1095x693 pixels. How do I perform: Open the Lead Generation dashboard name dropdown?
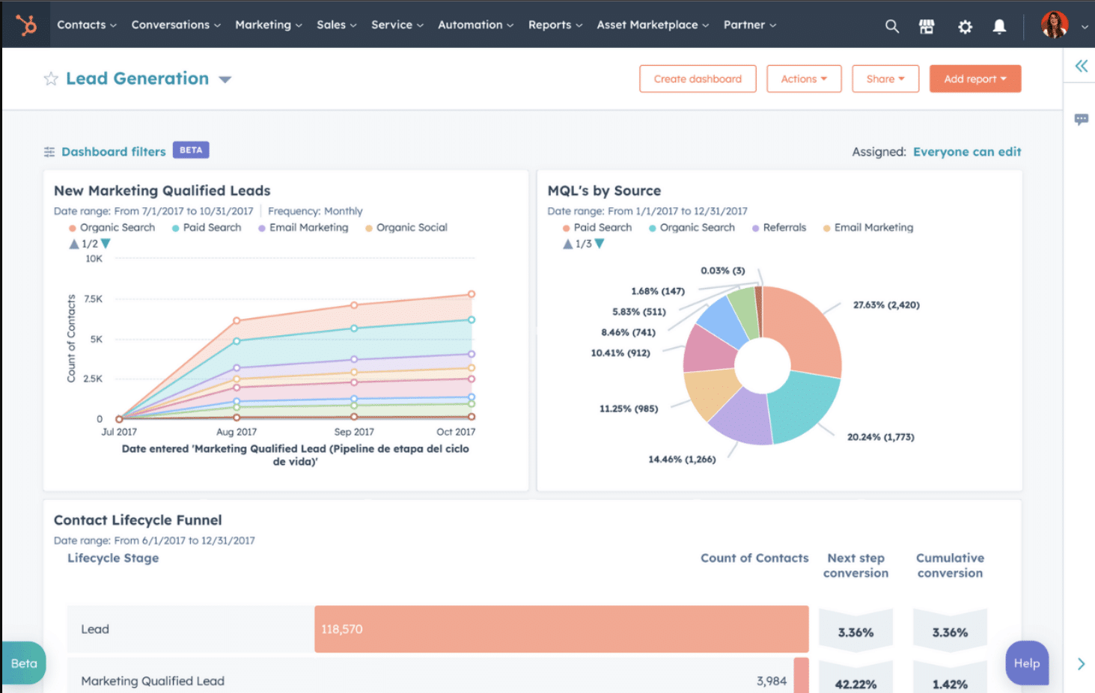(225, 79)
